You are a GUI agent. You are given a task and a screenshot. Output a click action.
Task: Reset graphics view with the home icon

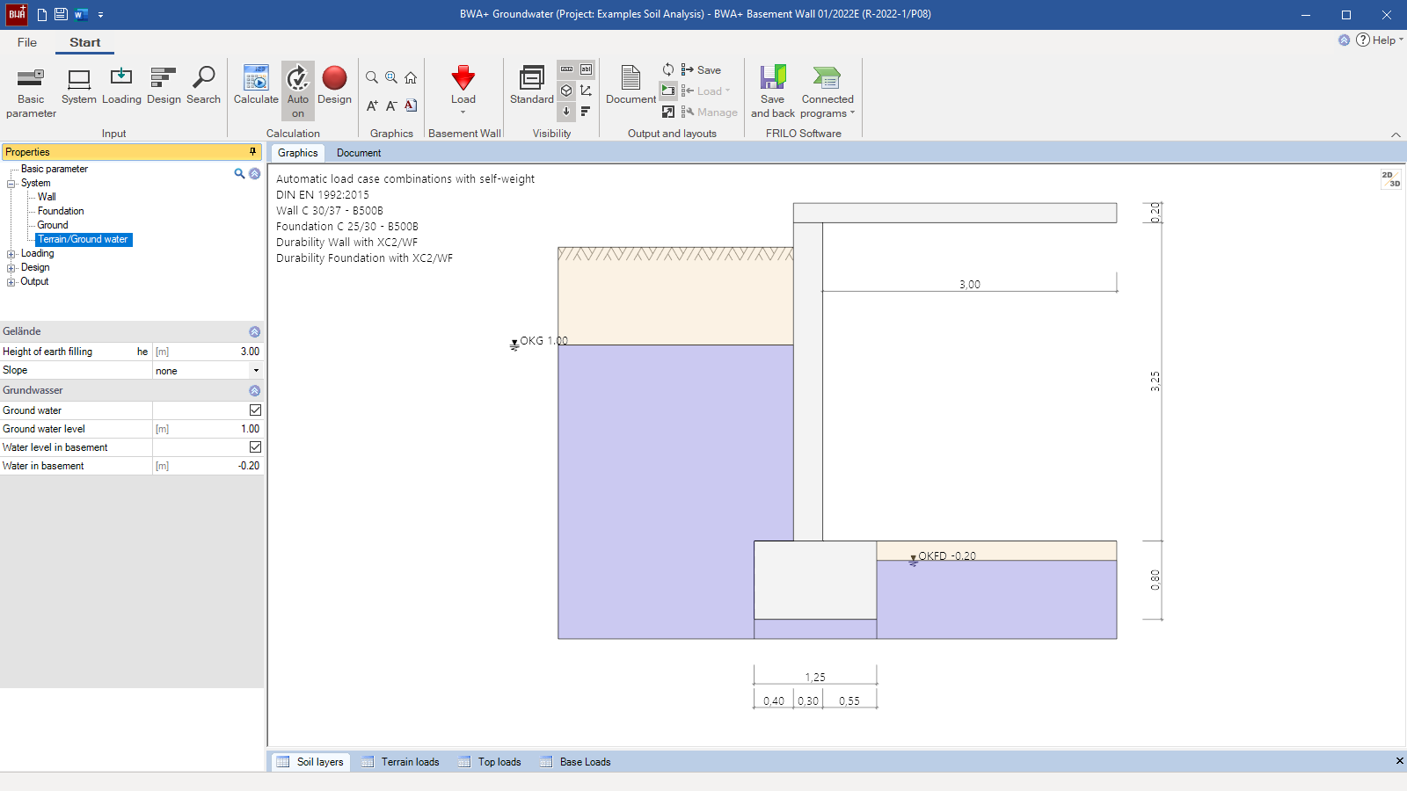pos(411,77)
